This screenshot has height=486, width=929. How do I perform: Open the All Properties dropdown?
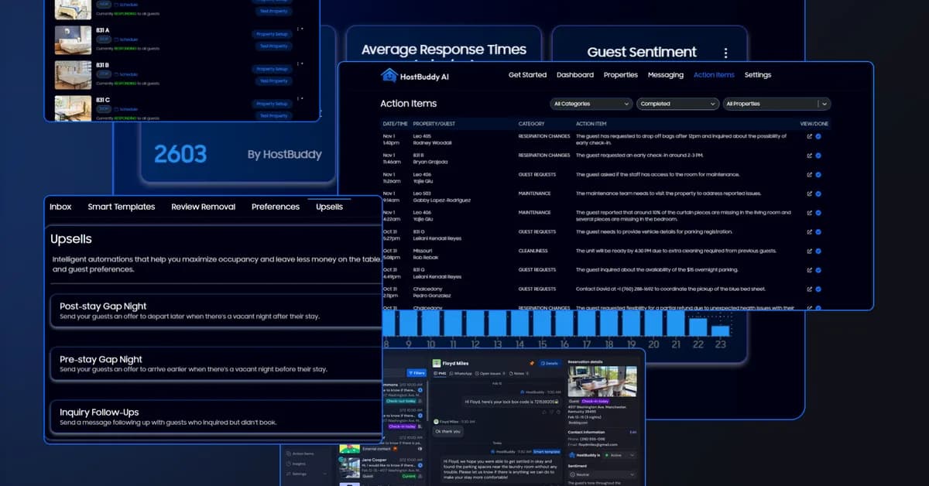776,104
